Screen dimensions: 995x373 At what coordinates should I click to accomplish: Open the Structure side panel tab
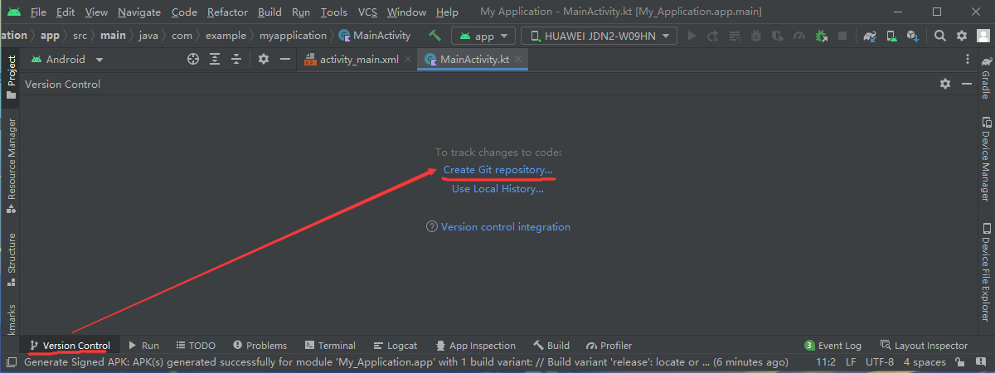tap(11, 259)
